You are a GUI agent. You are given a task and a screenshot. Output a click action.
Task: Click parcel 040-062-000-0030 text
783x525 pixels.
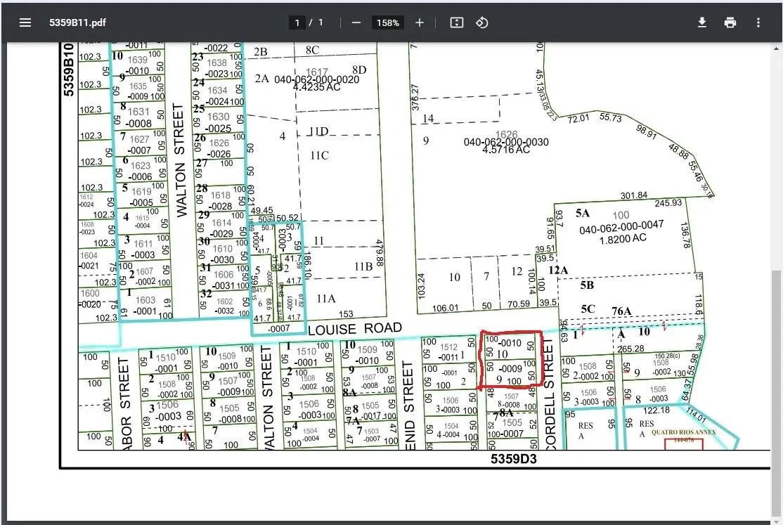(x=505, y=142)
